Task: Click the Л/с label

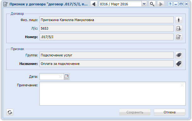Action: click(x=34, y=28)
